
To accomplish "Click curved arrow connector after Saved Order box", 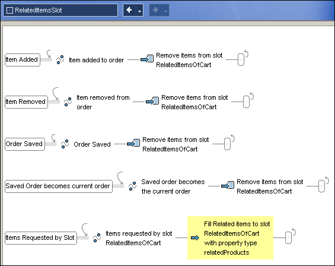I will [x=120, y=178].
